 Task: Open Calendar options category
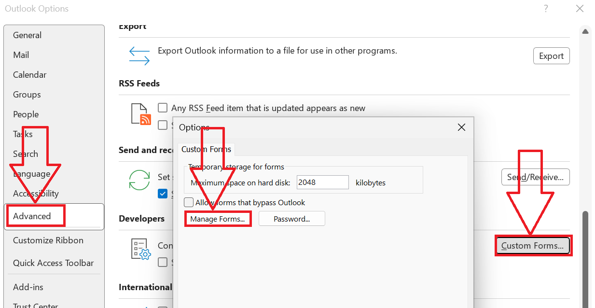30,75
